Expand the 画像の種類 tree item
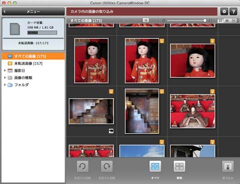This screenshot has width=240, height=184. (x=5, y=77)
